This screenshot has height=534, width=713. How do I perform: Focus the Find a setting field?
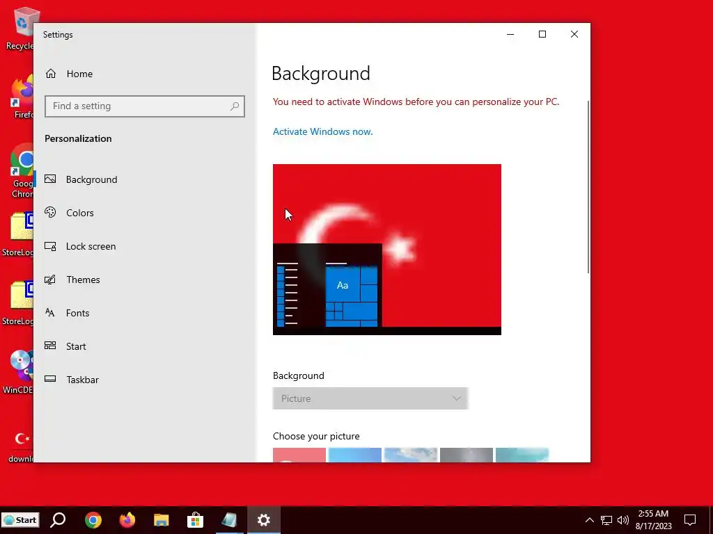[x=145, y=106]
